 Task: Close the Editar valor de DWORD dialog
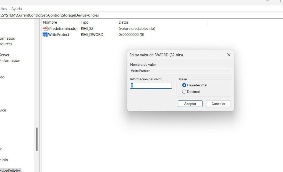click(x=229, y=55)
